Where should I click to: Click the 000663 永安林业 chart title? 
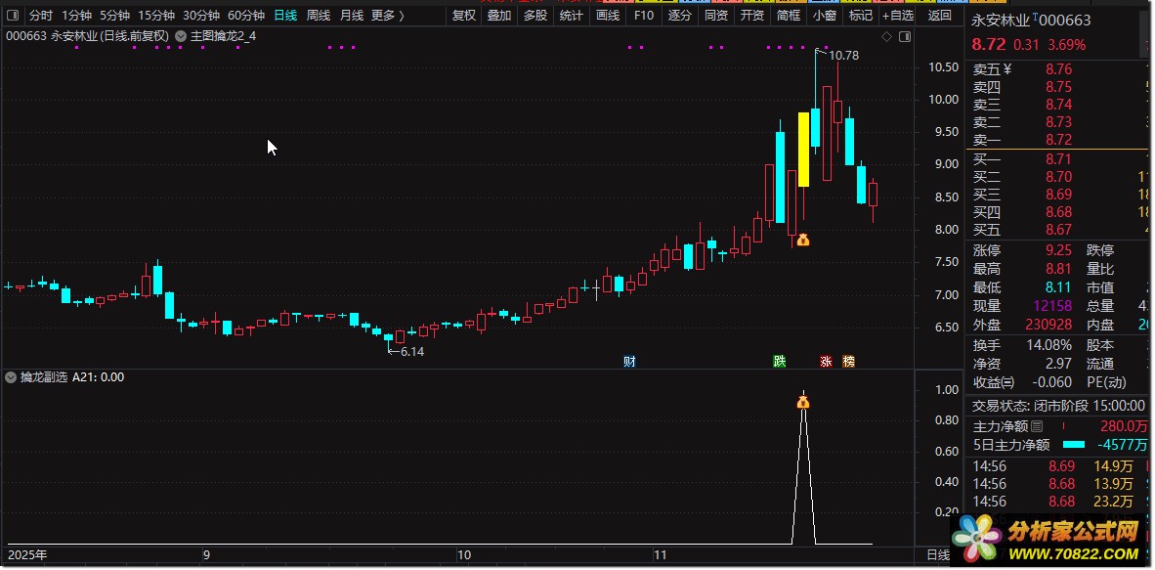pyautogui.click(x=88, y=36)
